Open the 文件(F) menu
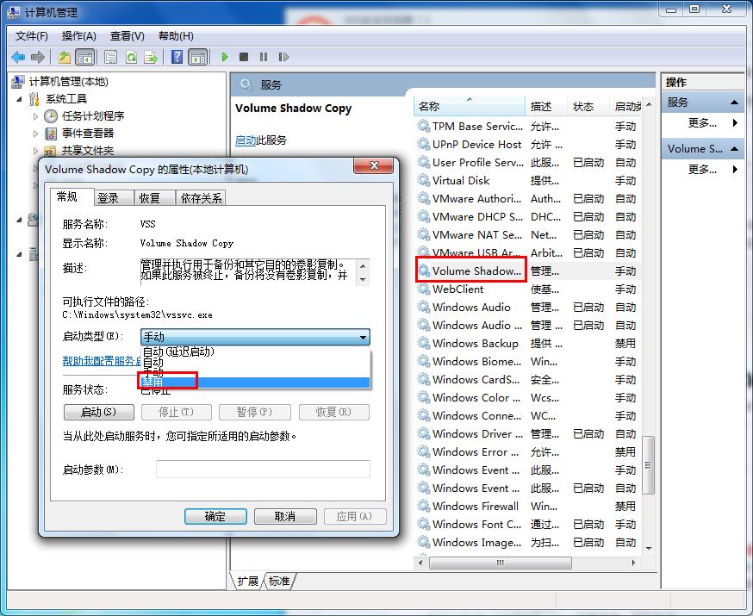 point(32,36)
